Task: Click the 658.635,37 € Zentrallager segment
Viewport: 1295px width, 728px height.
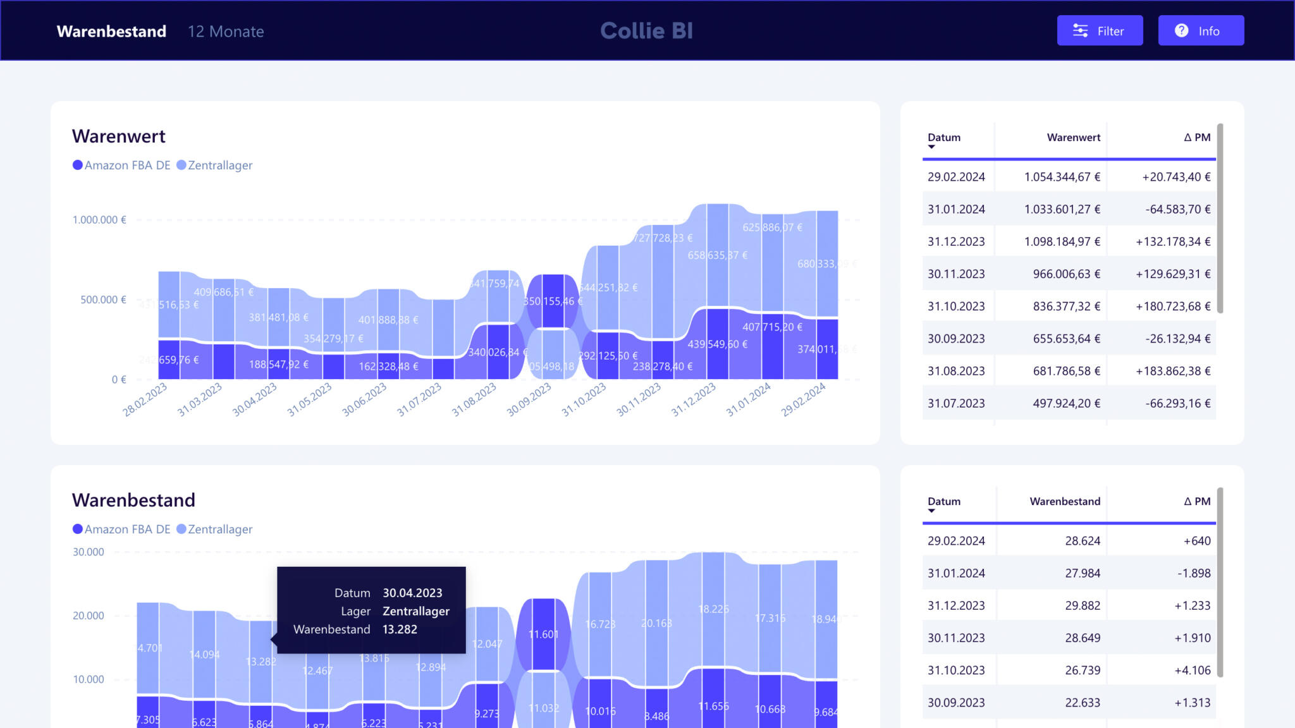Action: [x=717, y=255]
